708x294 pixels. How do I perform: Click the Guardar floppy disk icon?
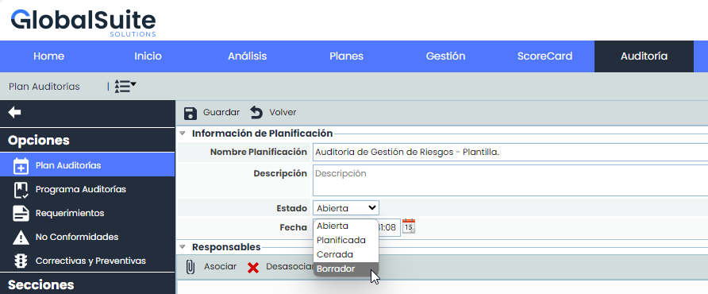(x=190, y=113)
